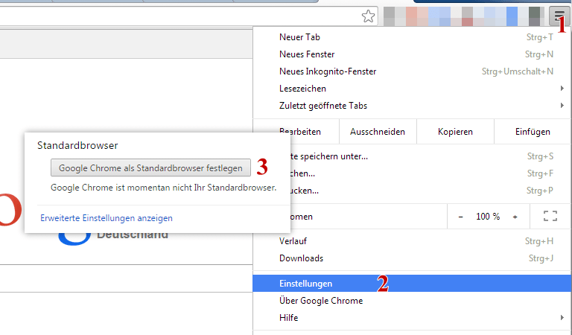Click Google Chrome als Standardbrowser festlegen
572x335 pixels.
point(150,167)
